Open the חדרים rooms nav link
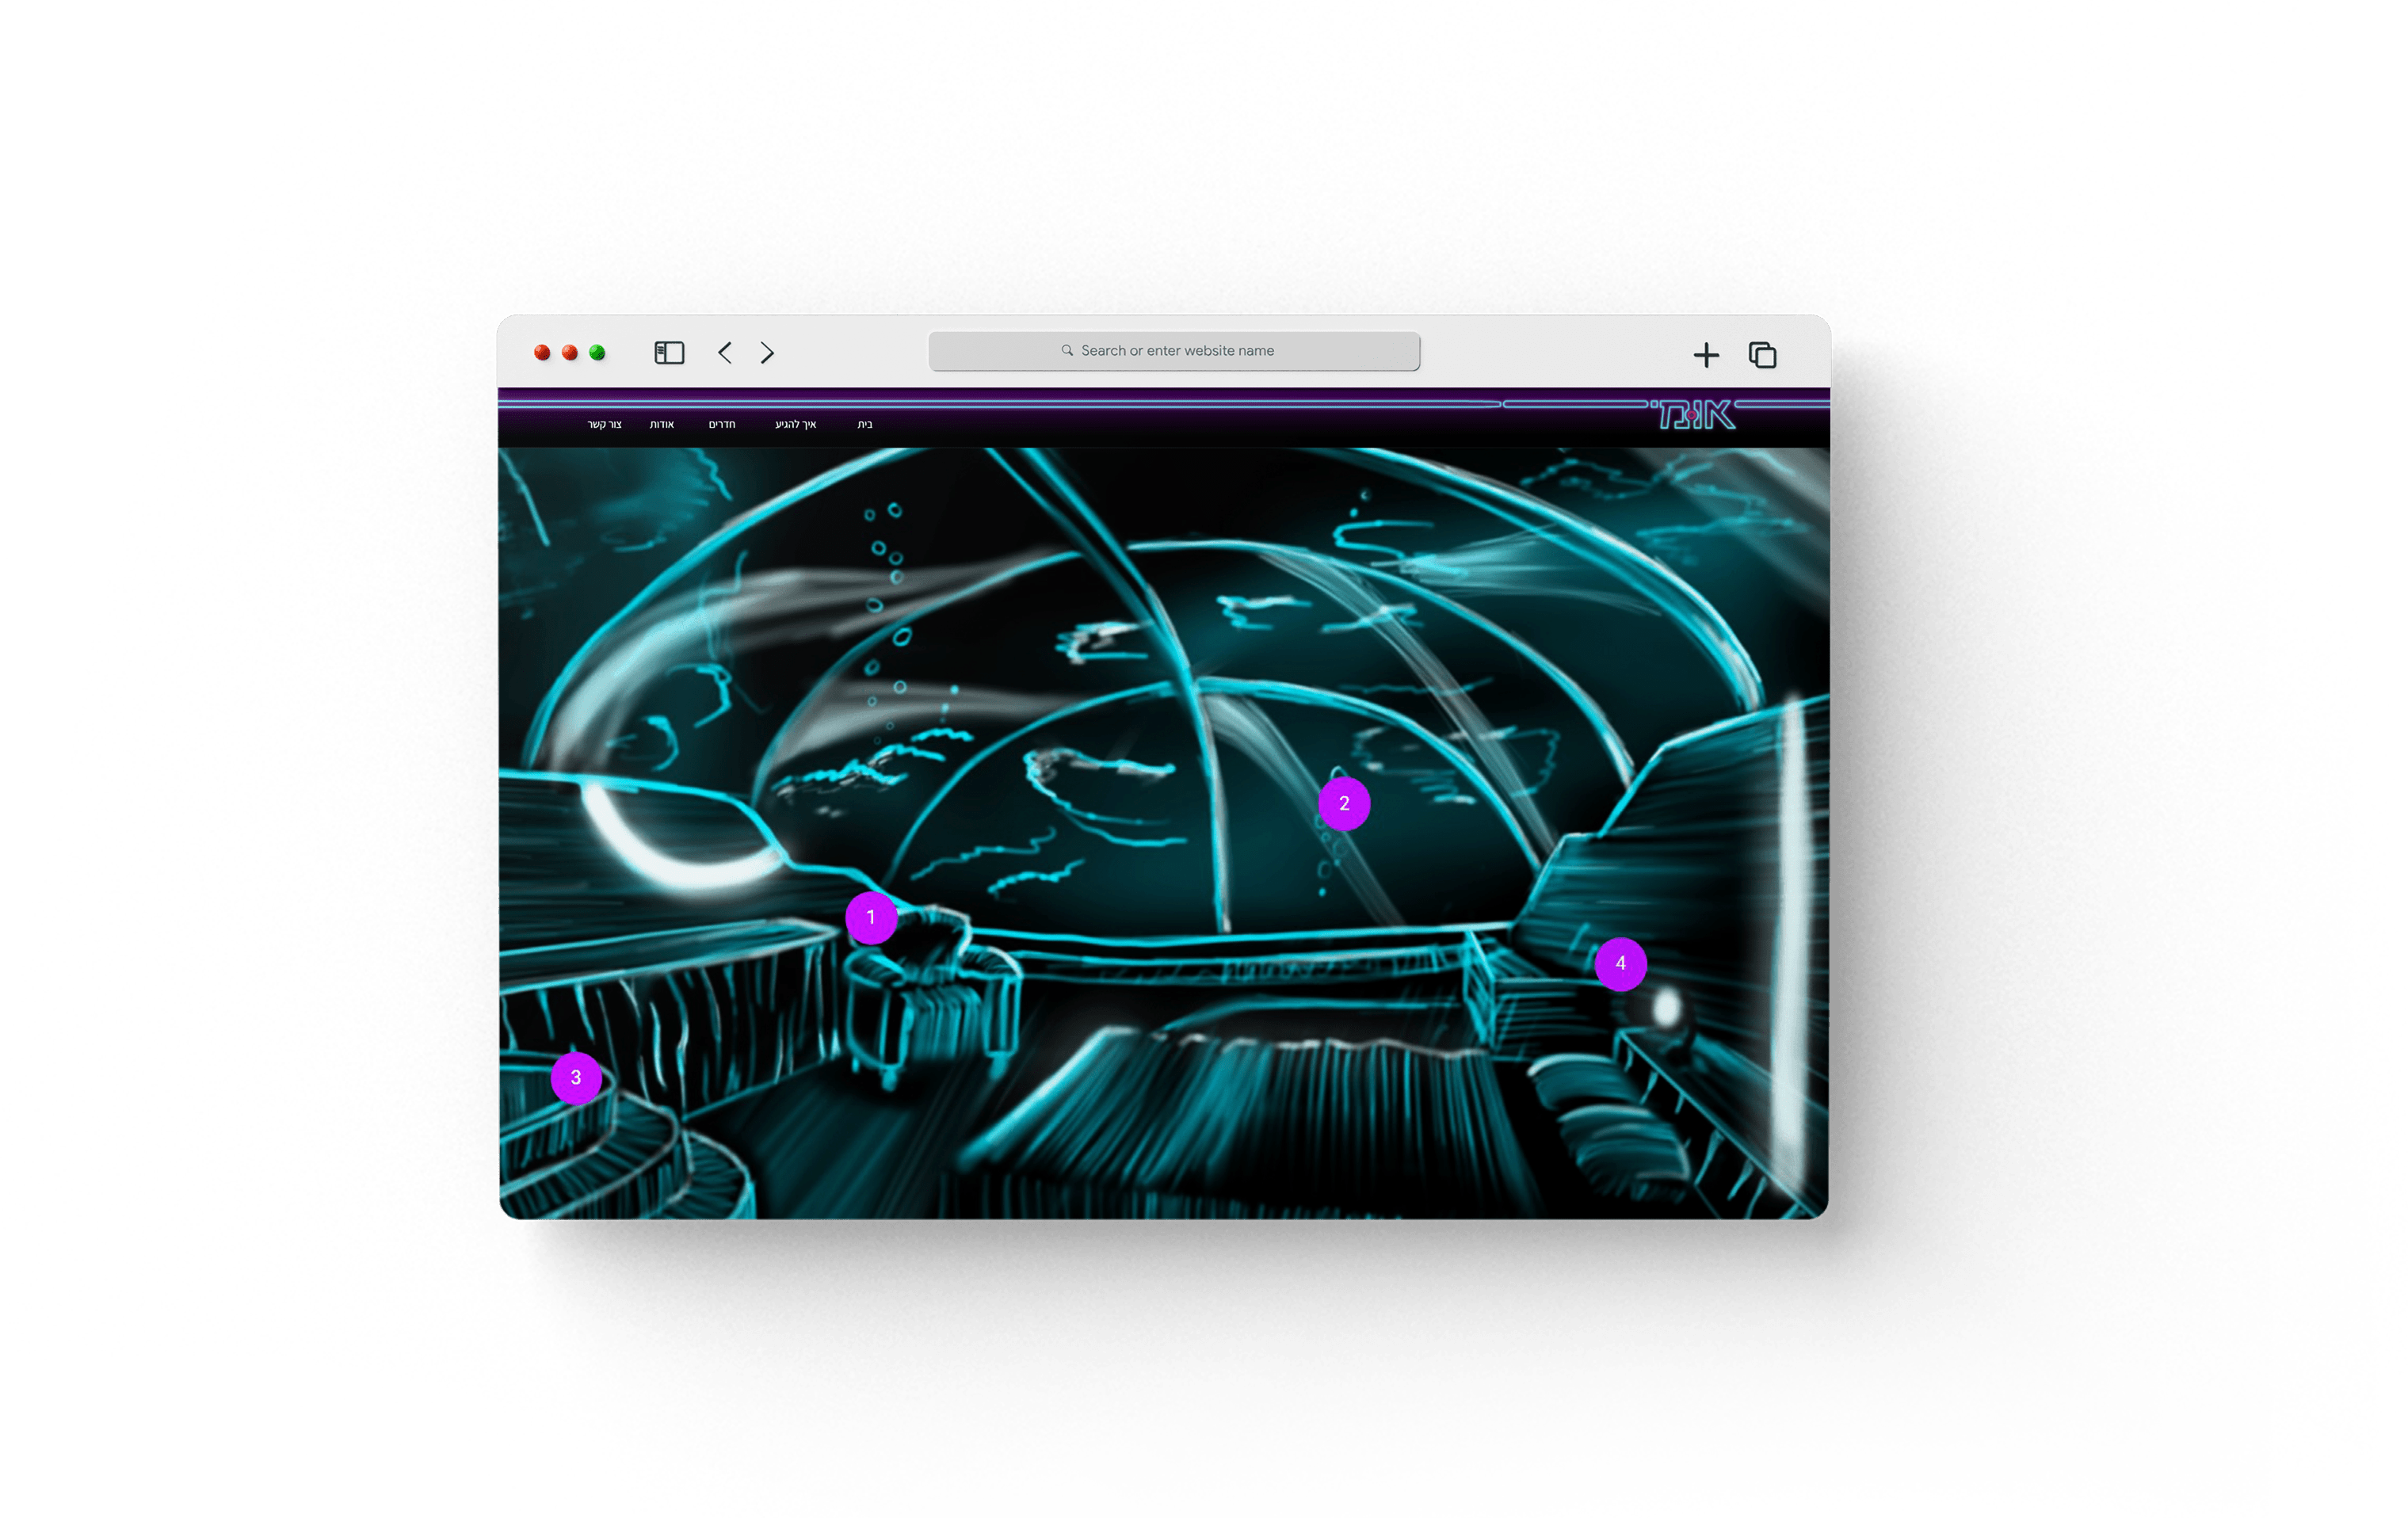The height and width of the screenshot is (1518, 2408). tap(722, 425)
